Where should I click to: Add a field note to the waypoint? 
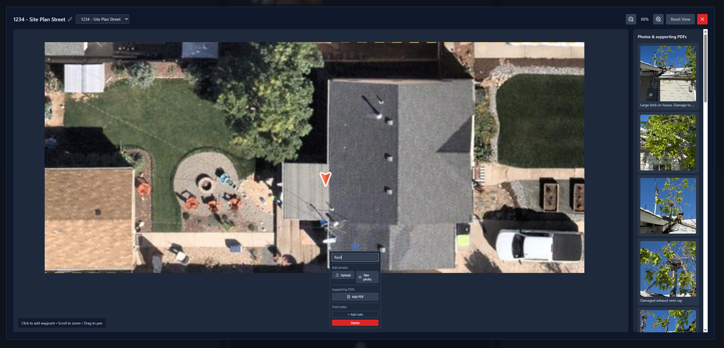355,315
